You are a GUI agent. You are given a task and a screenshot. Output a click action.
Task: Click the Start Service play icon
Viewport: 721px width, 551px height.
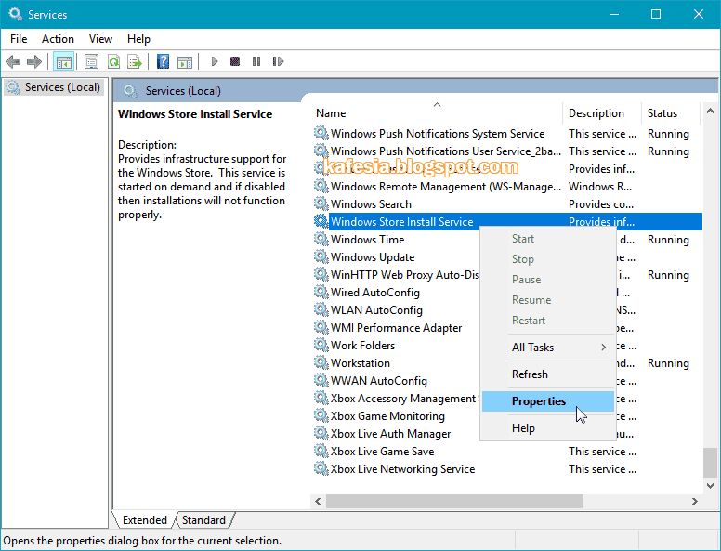215,61
